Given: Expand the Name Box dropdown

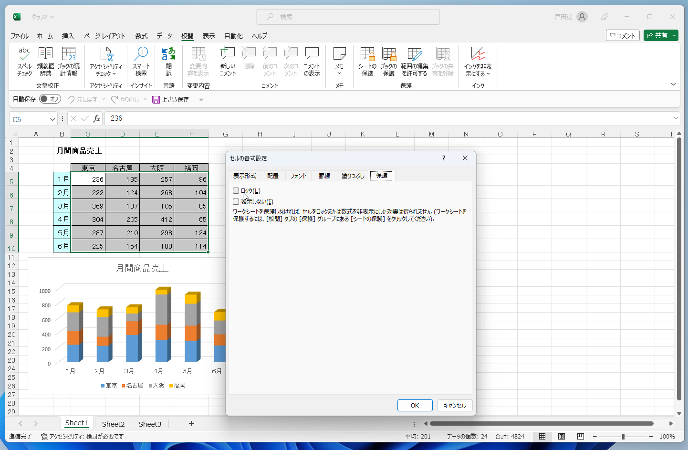Looking at the screenshot, I should [x=52, y=119].
